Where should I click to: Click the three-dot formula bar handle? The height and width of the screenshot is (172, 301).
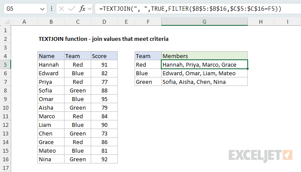point(52,9)
